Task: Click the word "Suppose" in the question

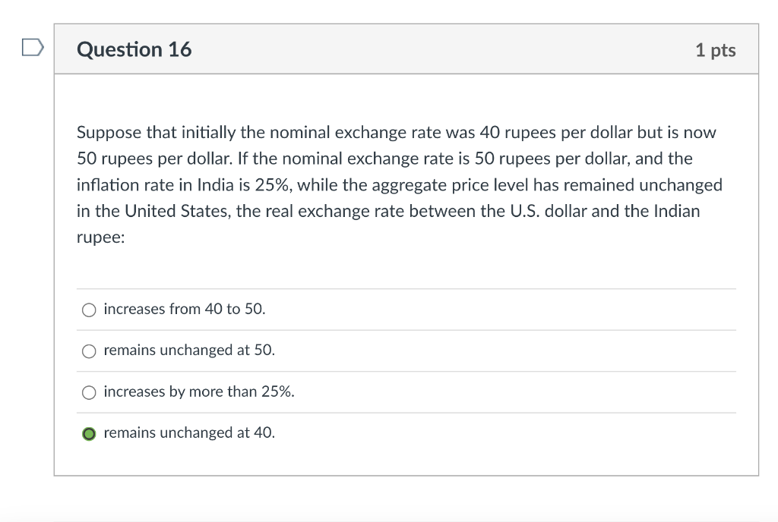Action: [x=109, y=133]
